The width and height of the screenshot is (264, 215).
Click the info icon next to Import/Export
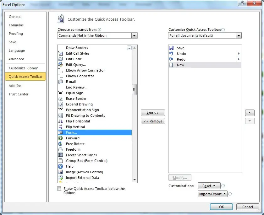pyautogui.click(x=230, y=194)
